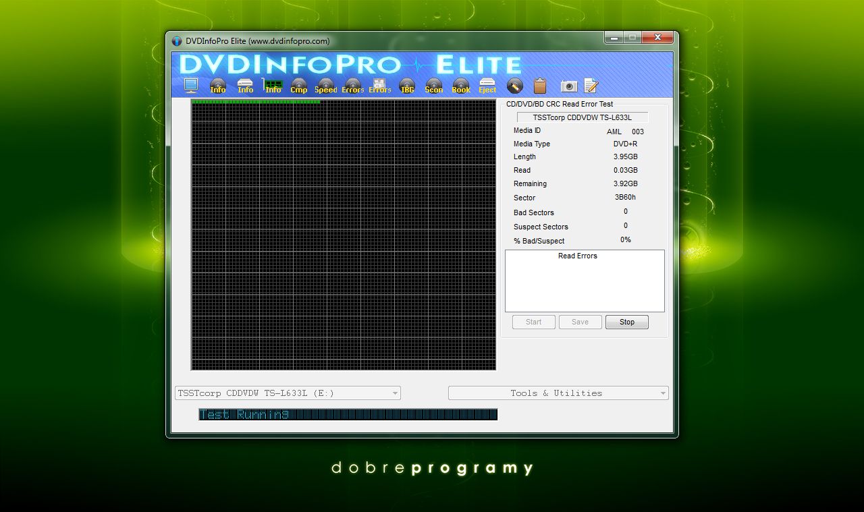Open the drive Info tool
This screenshot has width=864, height=512.
pyautogui.click(x=245, y=86)
